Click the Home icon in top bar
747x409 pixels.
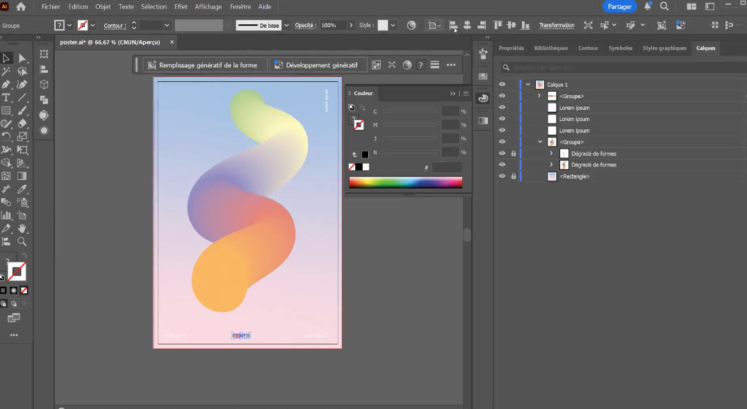pos(21,6)
